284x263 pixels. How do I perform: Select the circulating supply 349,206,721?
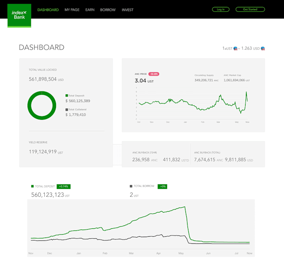tap(204, 80)
